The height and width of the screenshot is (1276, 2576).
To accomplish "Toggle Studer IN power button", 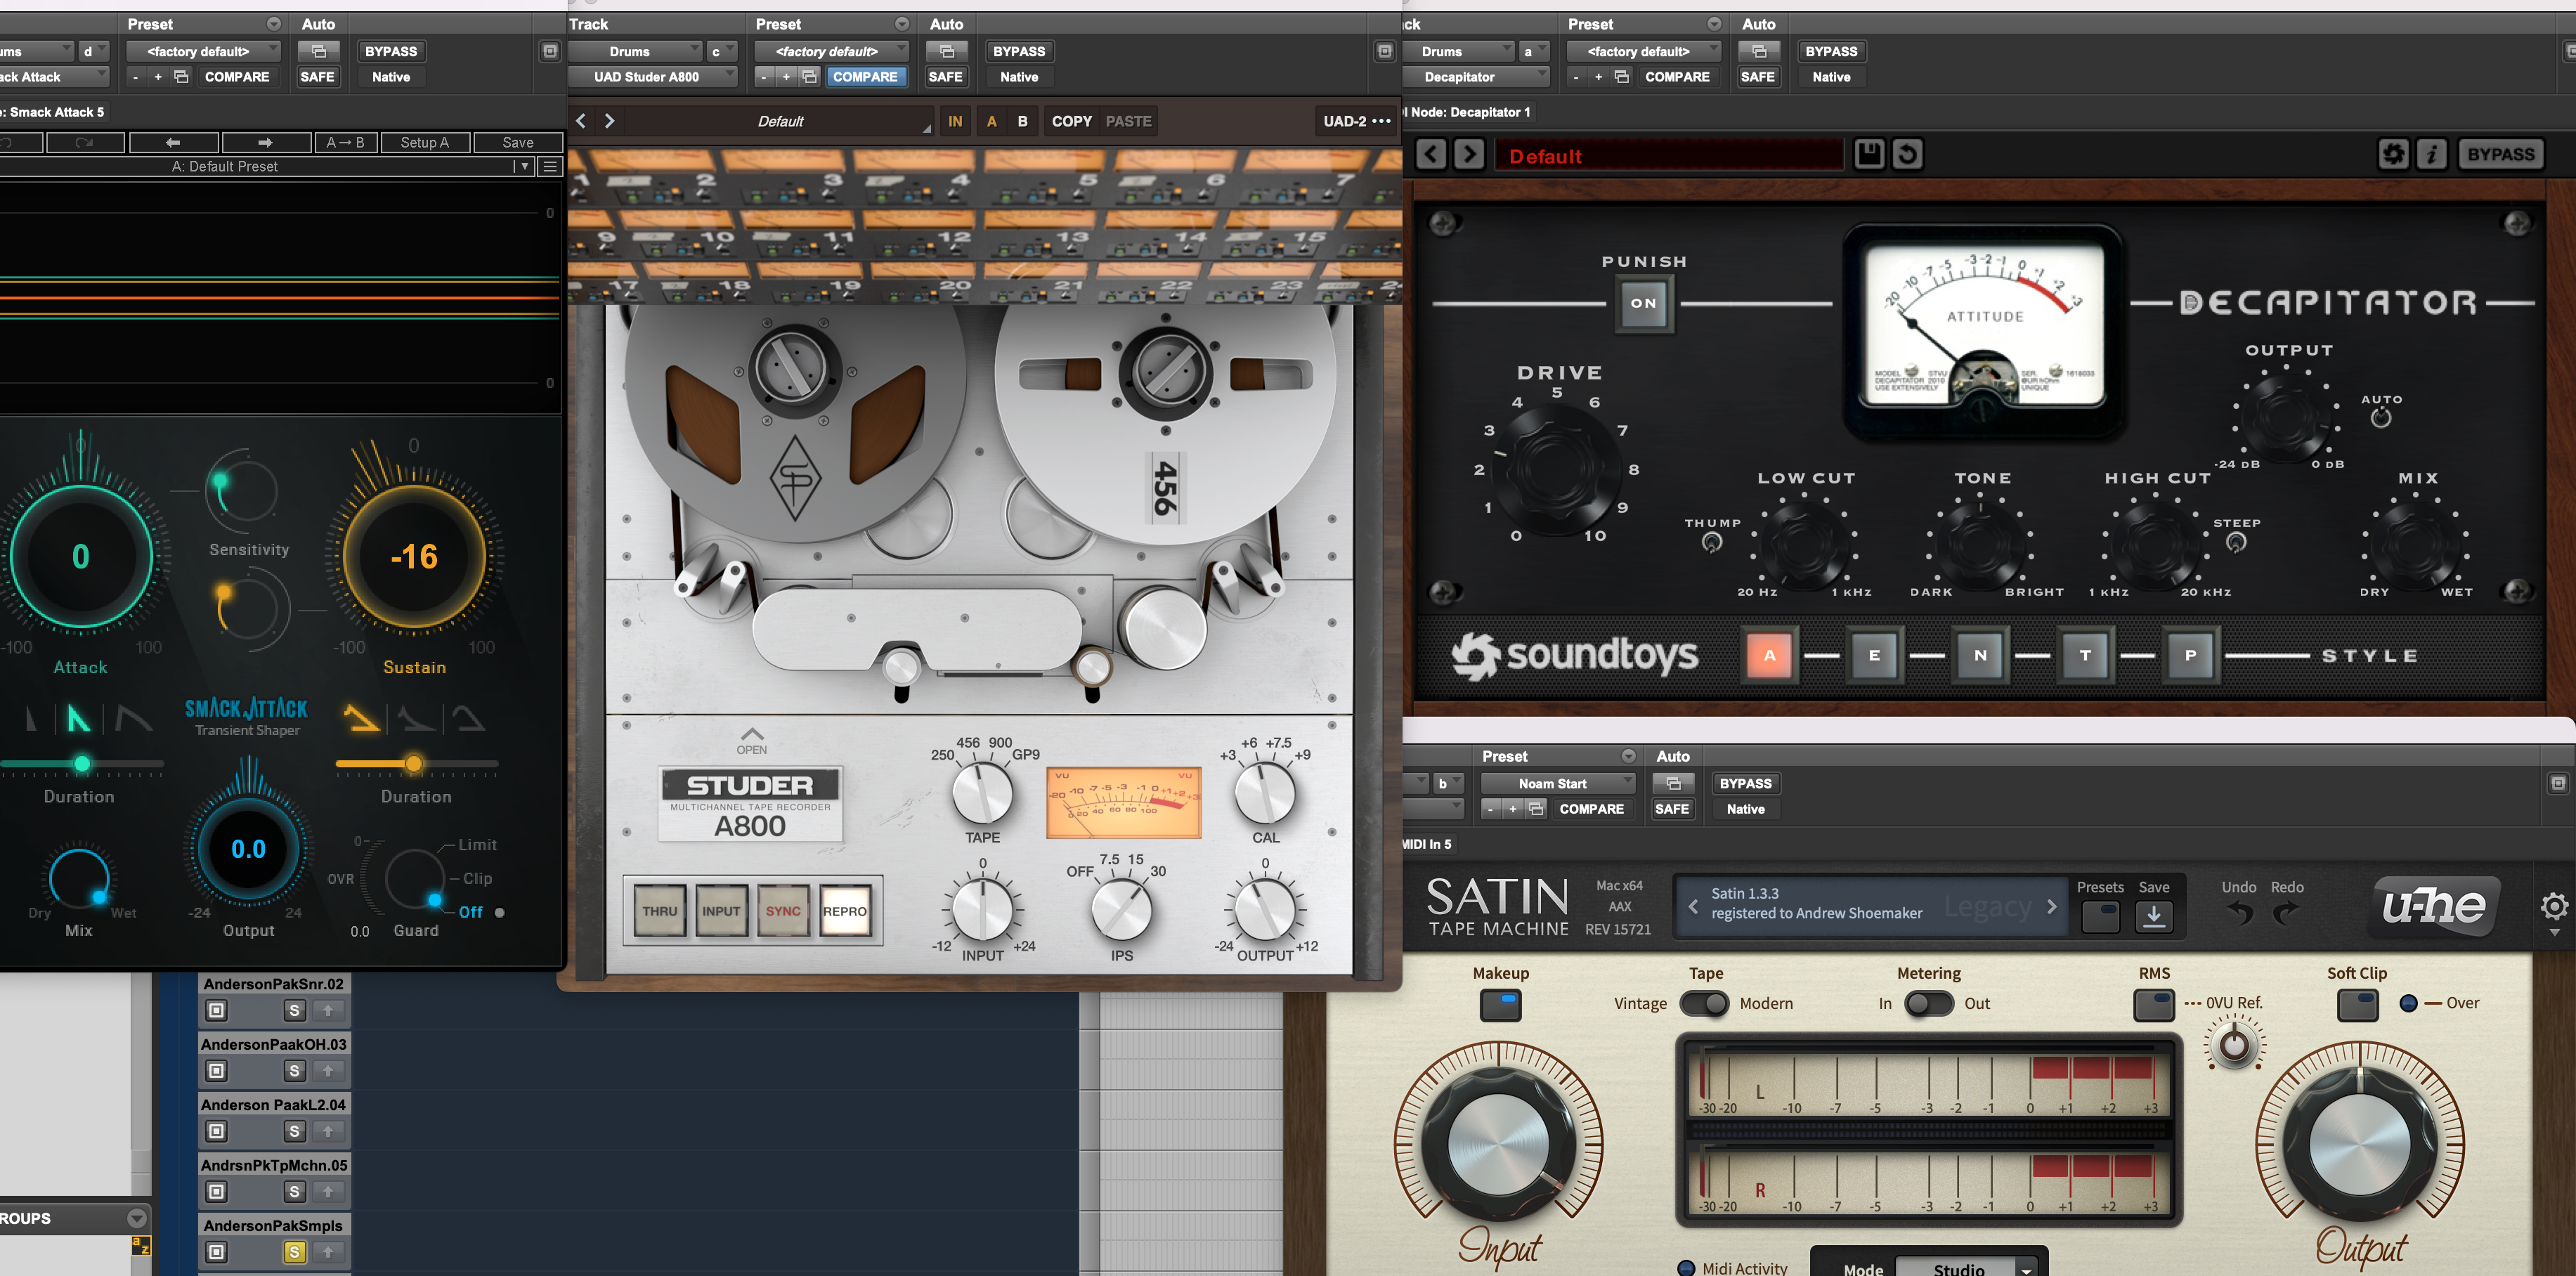I will point(955,121).
